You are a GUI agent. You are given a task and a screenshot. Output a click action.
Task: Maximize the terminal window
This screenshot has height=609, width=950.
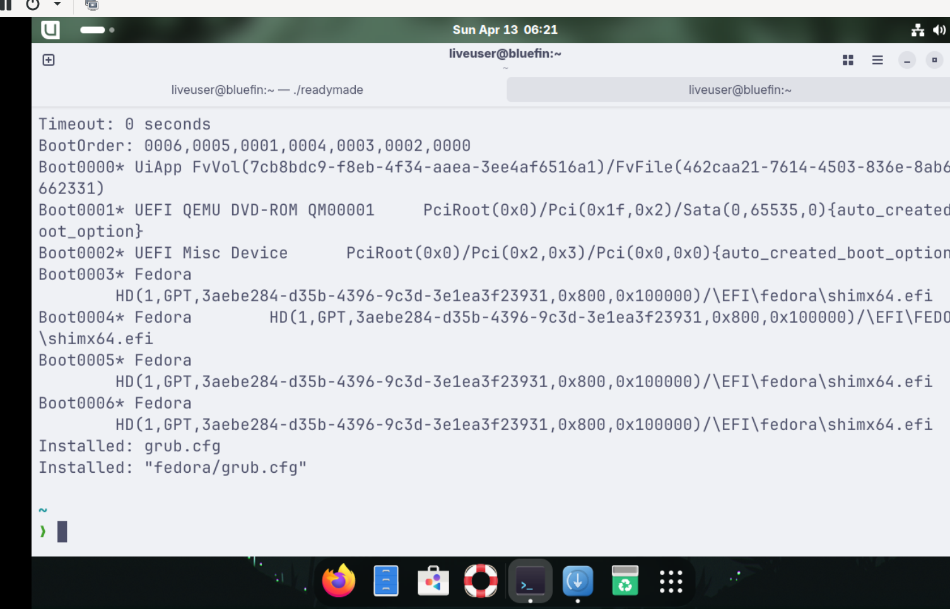coord(934,60)
